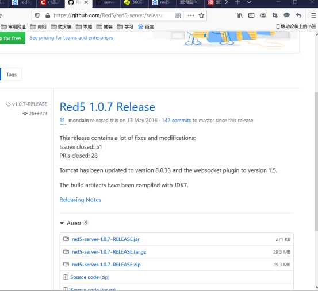This screenshot has height=291, width=318.
Task: Download red5-server-1.0.7-RELEASE.zip
Action: click(x=106, y=265)
